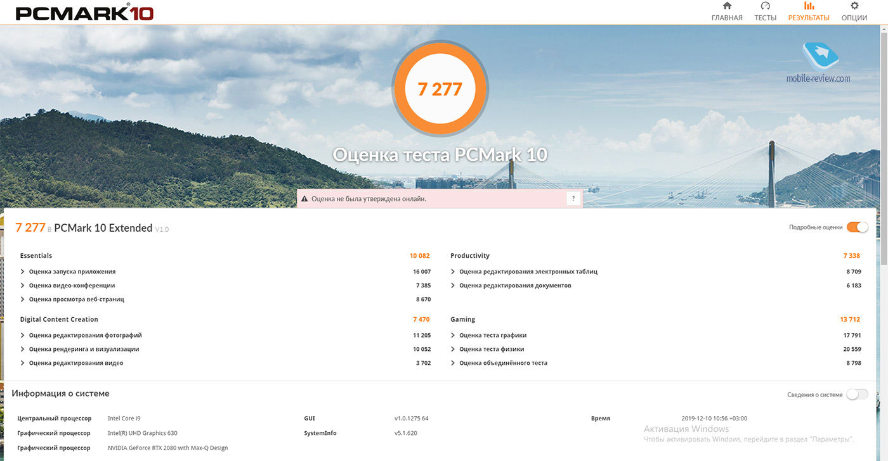Click NVIDIA GeForce RTX 2080 Max-Q value

click(x=168, y=448)
